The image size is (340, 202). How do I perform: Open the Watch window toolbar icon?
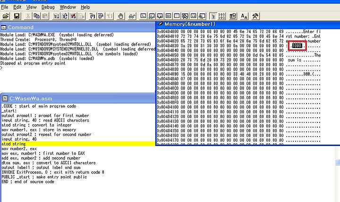pos(152,16)
